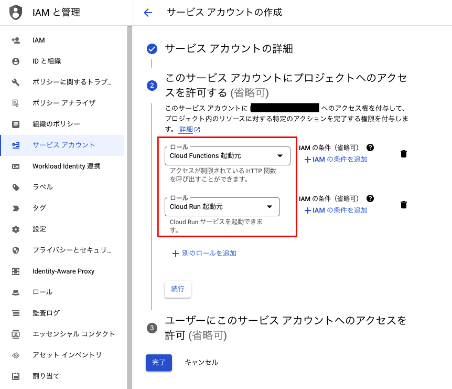
Task: Open Identity-Aware Proxy in the sidebar
Action: point(62,271)
